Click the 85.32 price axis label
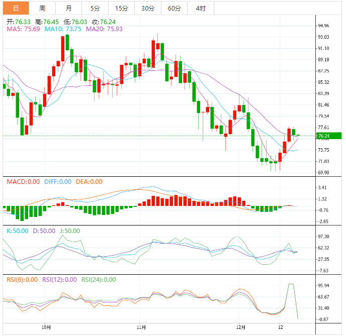Viewport: 346px width, 336px height. [323, 82]
